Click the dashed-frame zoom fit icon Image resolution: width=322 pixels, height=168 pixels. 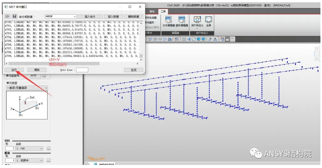[184, 39]
